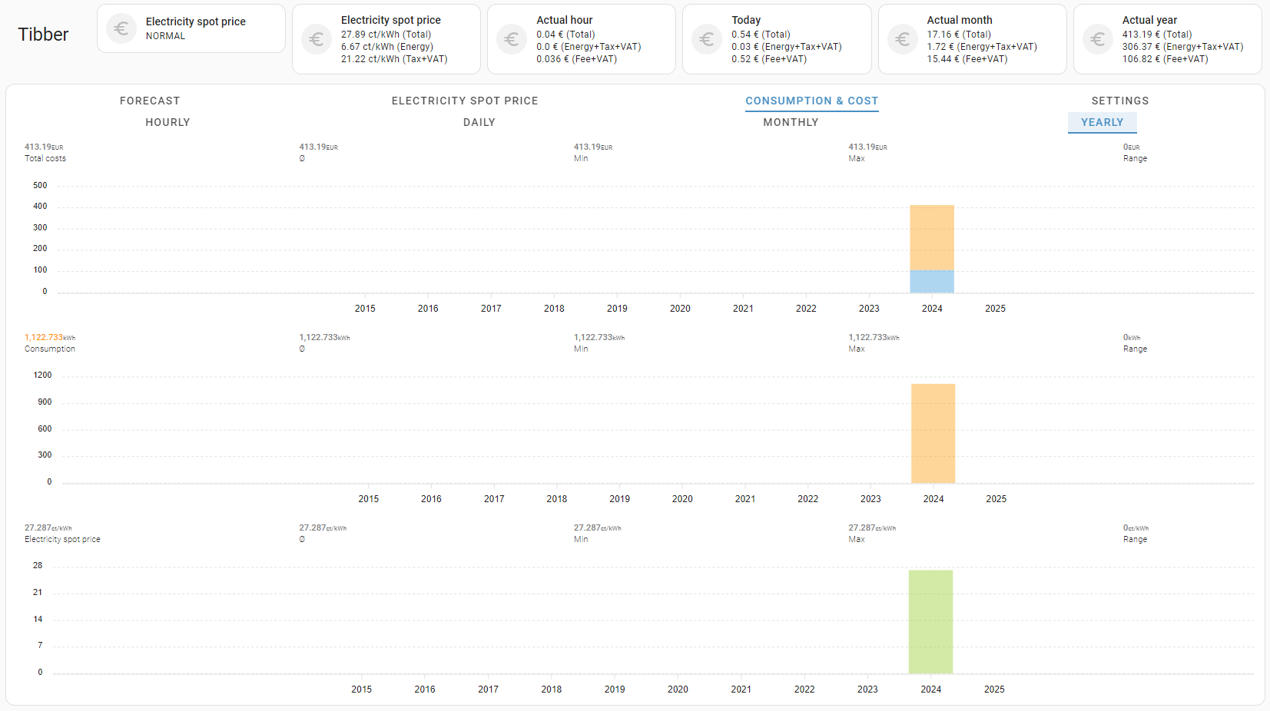Image resolution: width=1270 pixels, height=711 pixels.
Task: Select the Consumption & Cost tab
Action: click(812, 101)
